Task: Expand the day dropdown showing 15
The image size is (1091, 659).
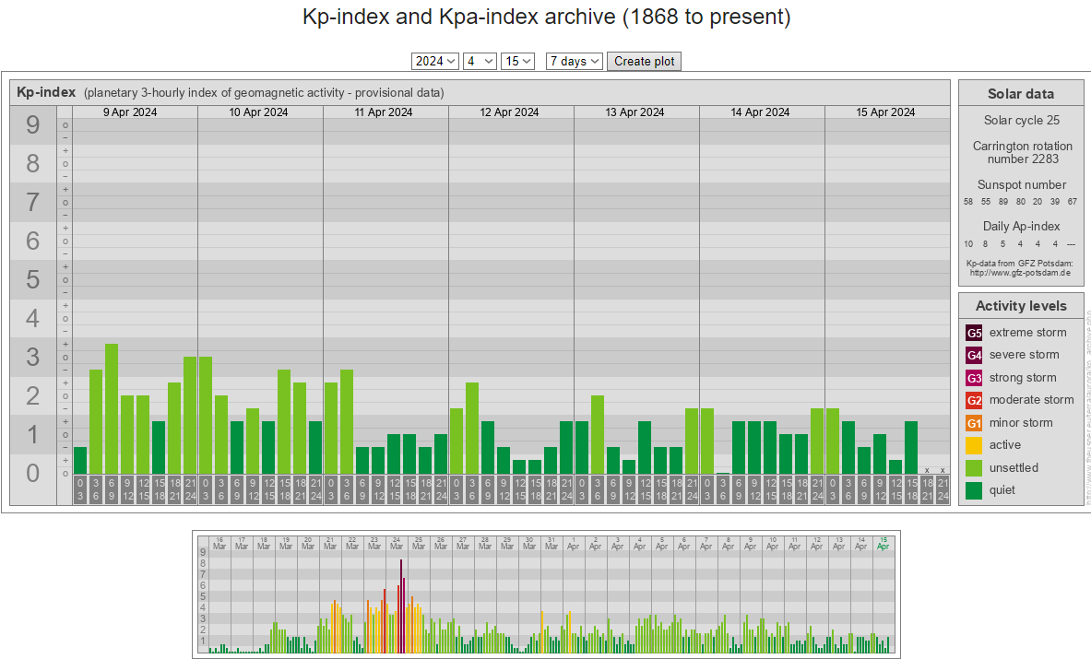Action: [517, 61]
